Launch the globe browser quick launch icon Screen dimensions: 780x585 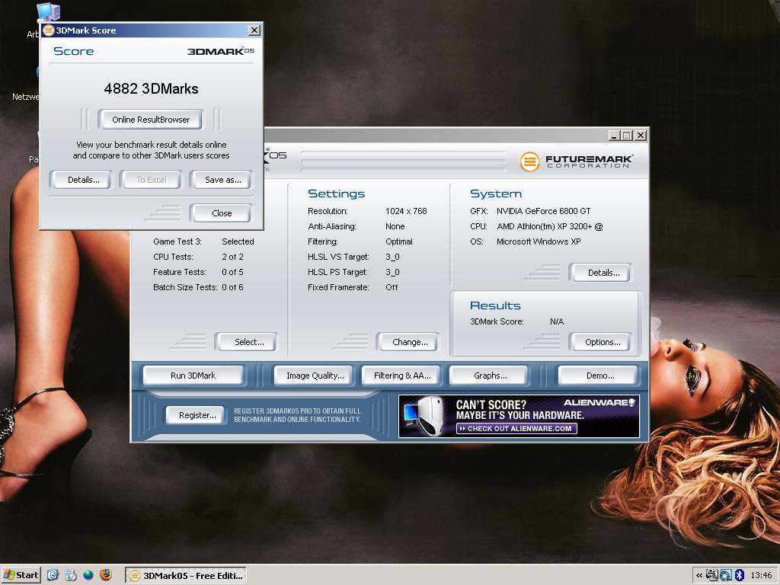pos(88,575)
